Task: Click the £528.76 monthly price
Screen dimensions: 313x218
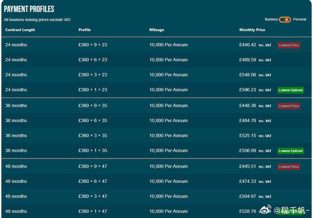Action: coord(248,211)
